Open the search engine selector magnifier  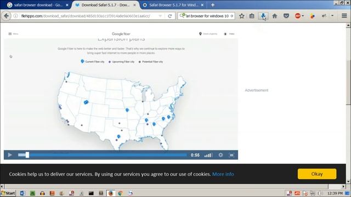pos(183,16)
